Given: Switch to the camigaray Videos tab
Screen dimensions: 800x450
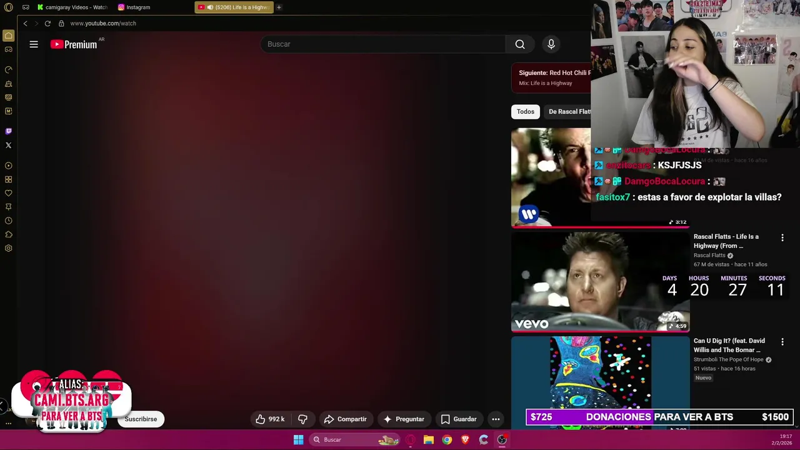Looking at the screenshot, I should click(72, 7).
